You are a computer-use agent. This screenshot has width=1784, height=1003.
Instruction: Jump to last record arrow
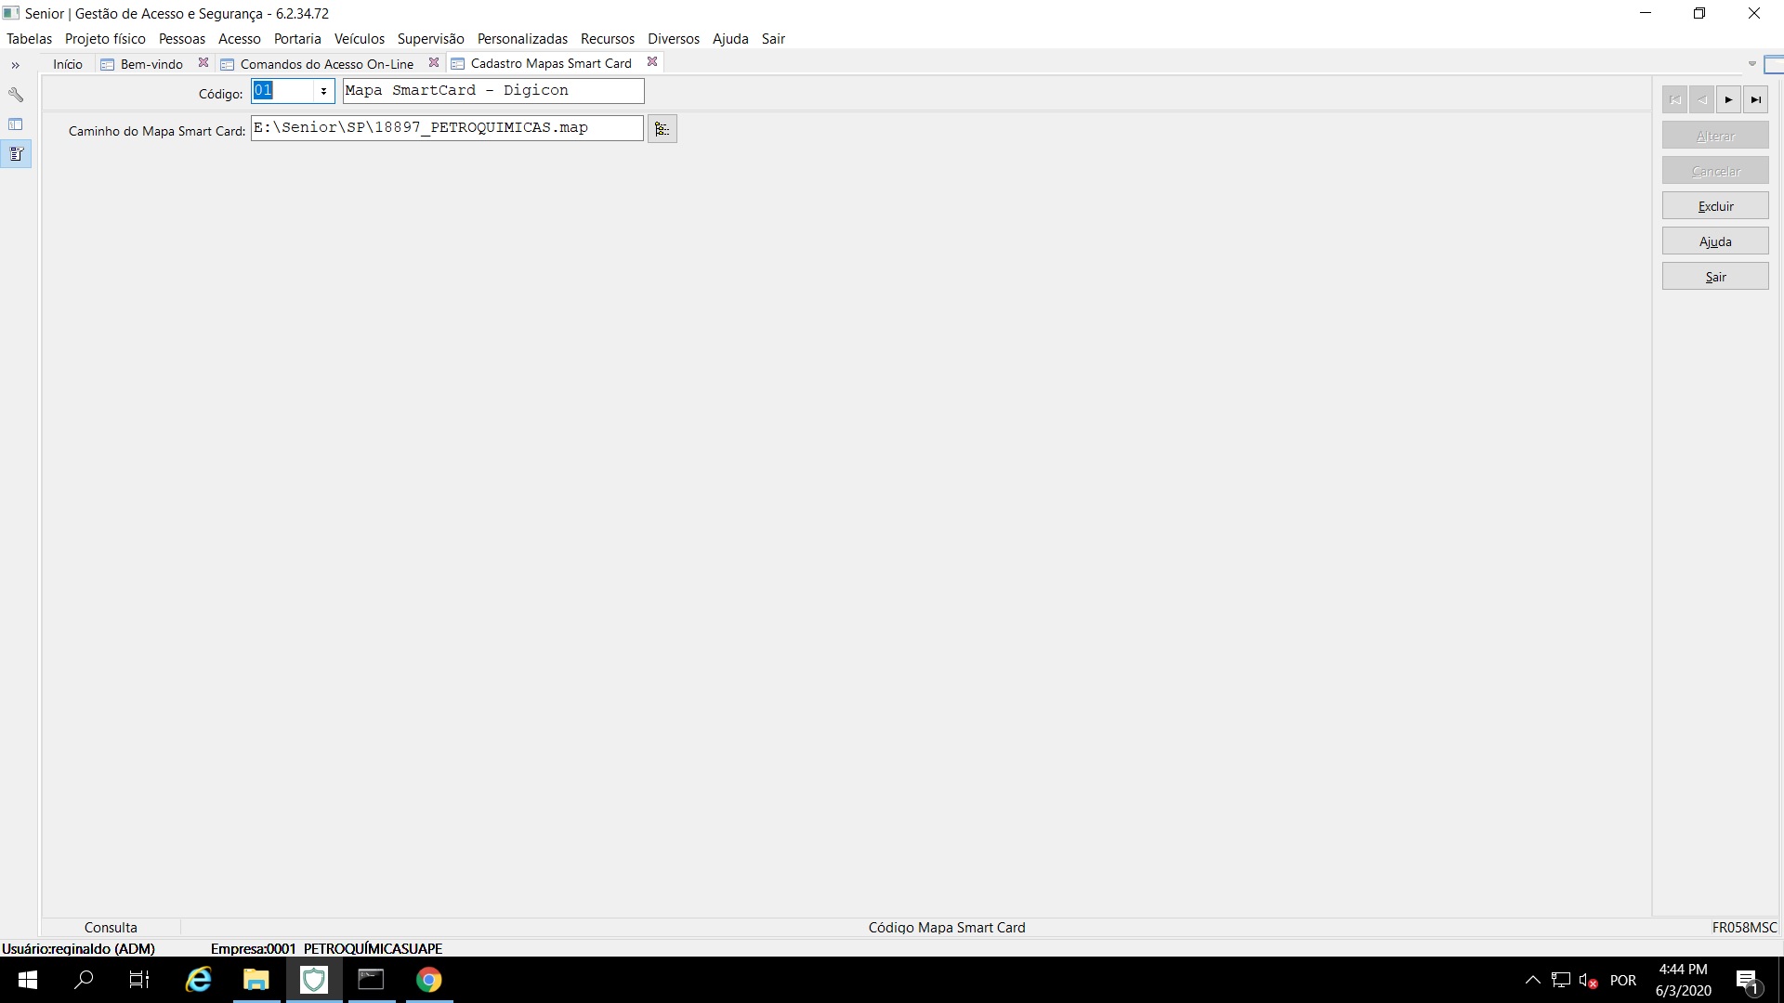(x=1755, y=99)
